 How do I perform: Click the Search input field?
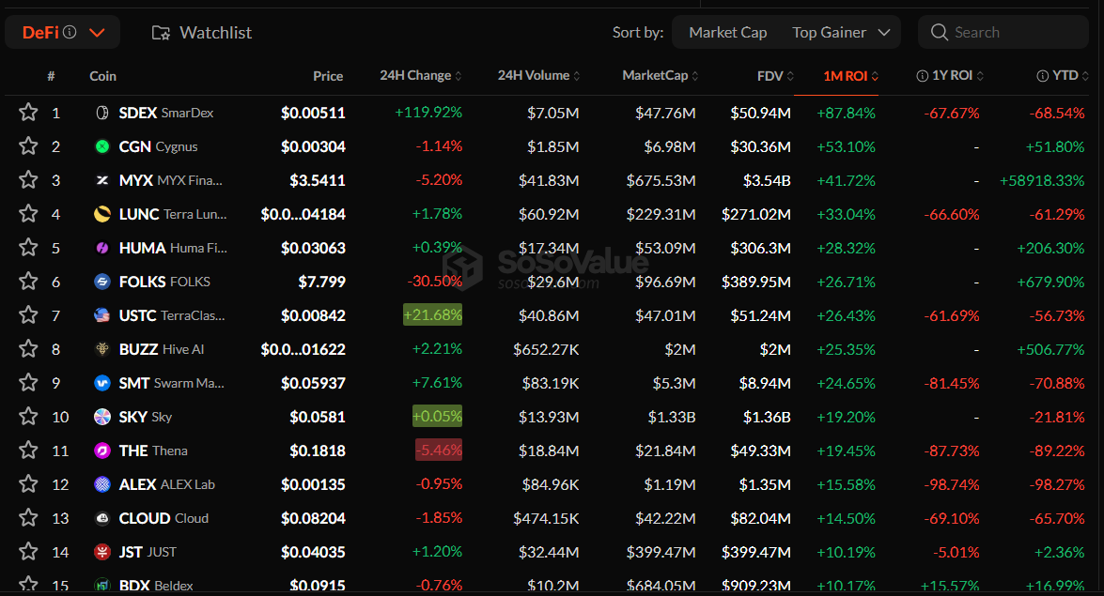(x=1010, y=33)
